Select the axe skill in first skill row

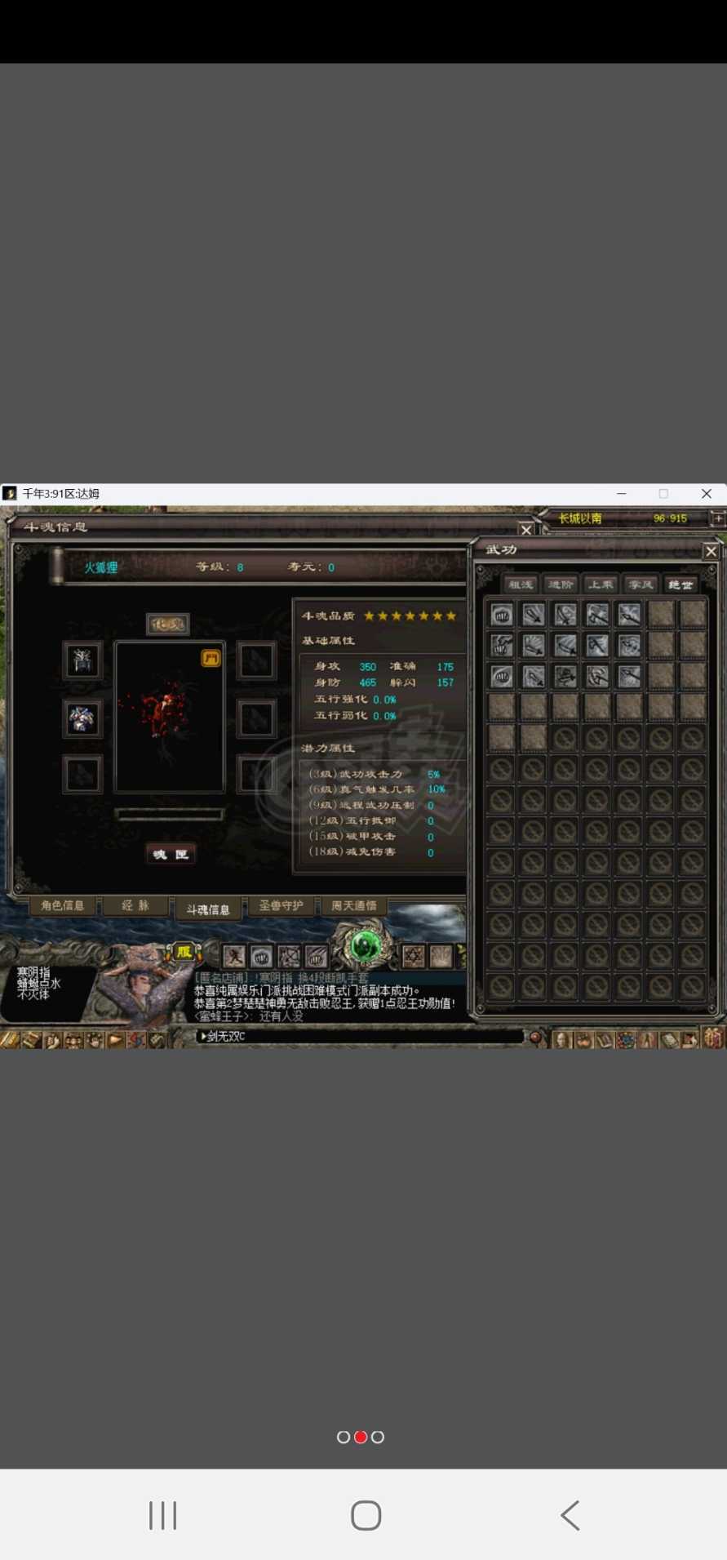pos(597,614)
